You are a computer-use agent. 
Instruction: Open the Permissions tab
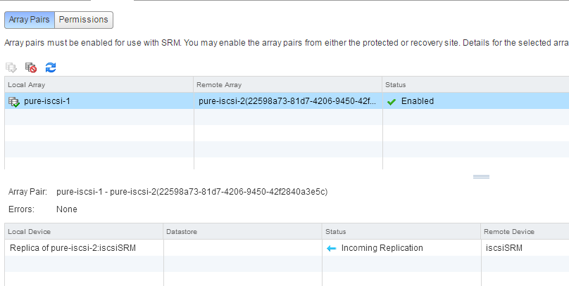(84, 20)
